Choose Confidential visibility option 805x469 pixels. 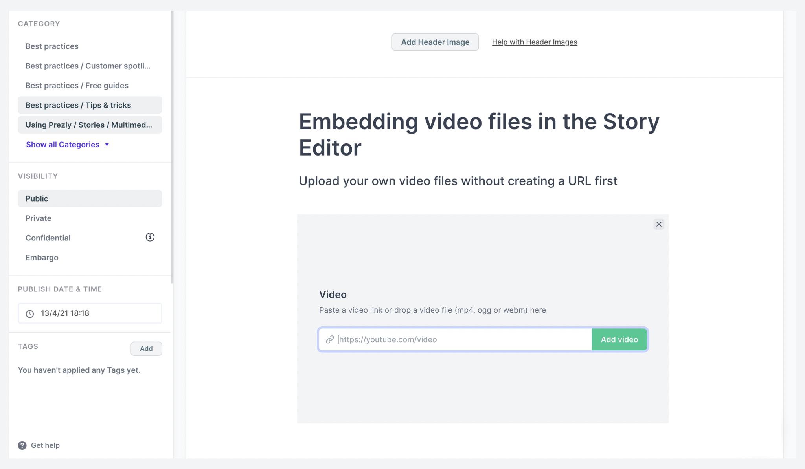(90, 238)
